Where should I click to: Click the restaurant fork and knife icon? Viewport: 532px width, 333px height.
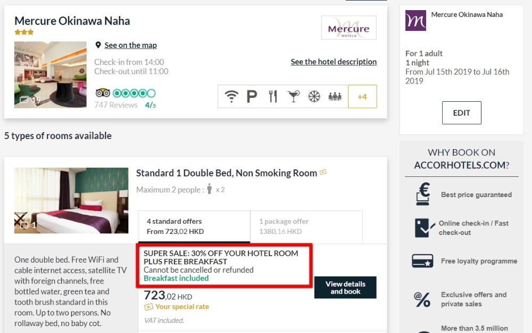[273, 96]
